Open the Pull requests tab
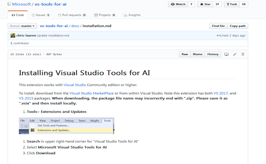 point(72,15)
